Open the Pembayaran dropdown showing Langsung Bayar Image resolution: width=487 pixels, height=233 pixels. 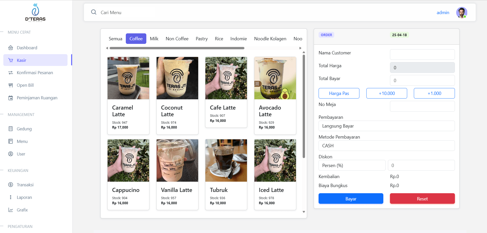pos(386,126)
